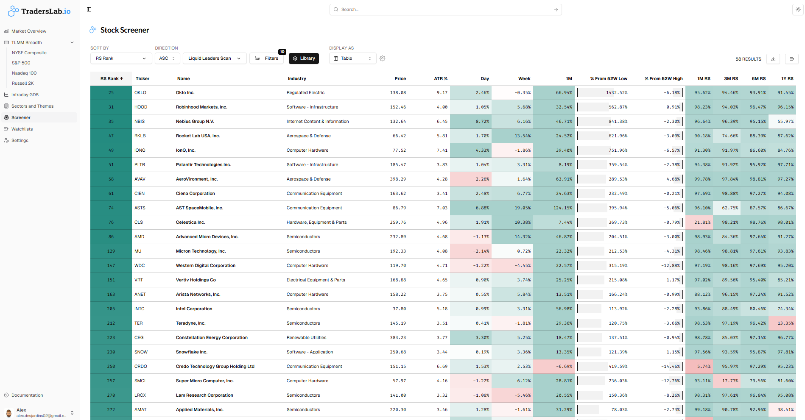Sort by % From 52W Low header
The image size is (805, 420).
(609, 78)
